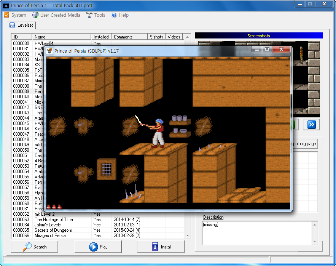The width and height of the screenshot is (336, 266).
Task: Select the 'mk Level 2' row
Action: pyautogui.click(x=97, y=214)
